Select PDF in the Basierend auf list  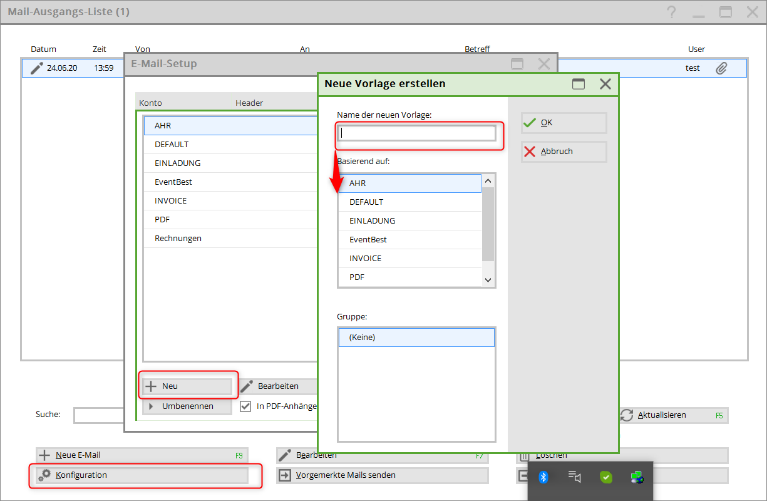coord(410,277)
